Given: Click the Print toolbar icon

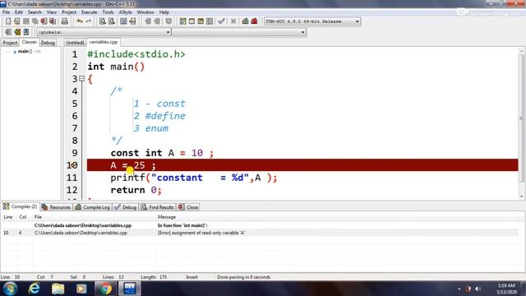Looking at the screenshot, I should 64,21.
